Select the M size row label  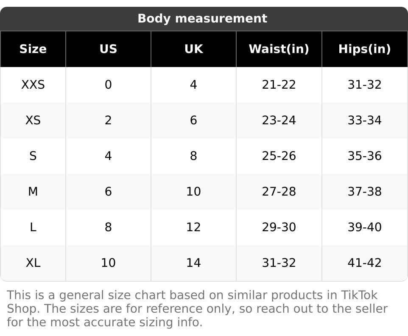[33, 192]
